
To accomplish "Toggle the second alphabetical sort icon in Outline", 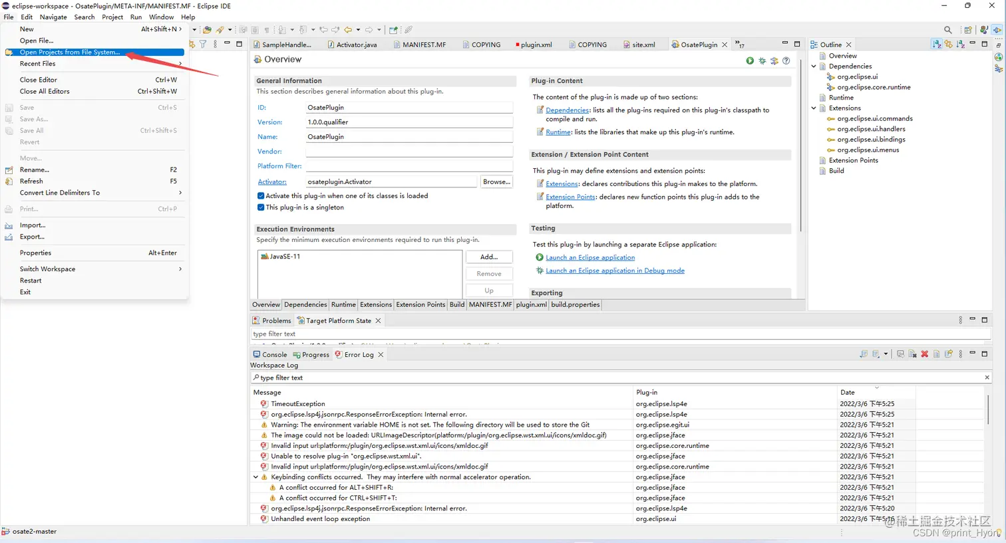I will tap(960, 44).
